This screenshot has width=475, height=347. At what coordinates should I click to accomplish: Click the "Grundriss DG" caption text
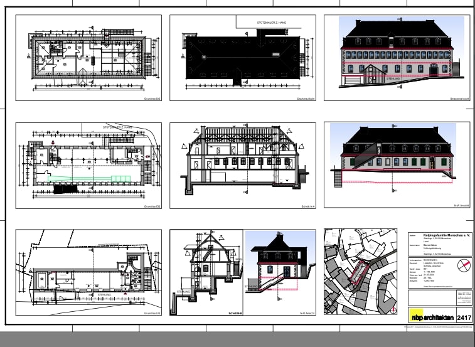pyautogui.click(x=153, y=99)
